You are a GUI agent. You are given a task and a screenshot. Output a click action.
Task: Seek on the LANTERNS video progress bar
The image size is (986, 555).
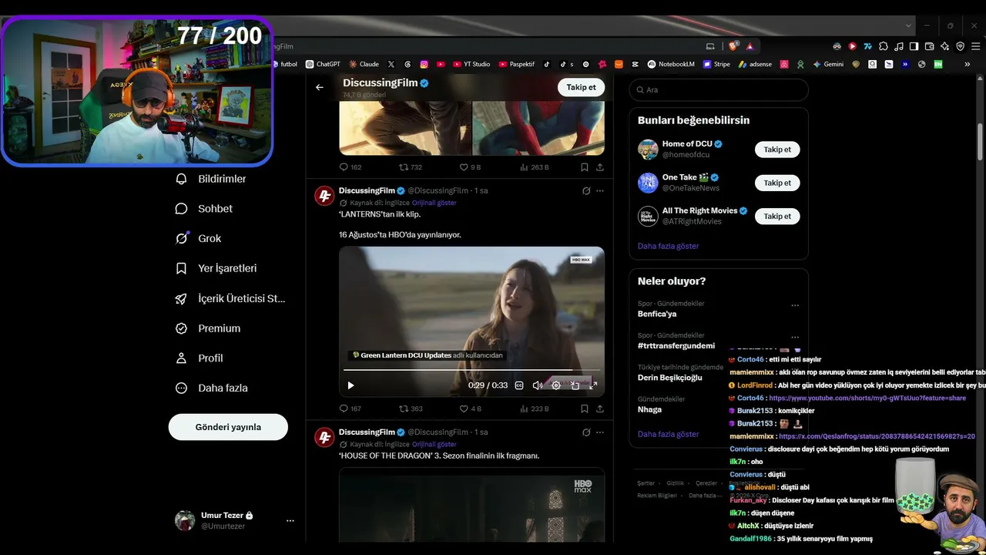click(x=471, y=371)
